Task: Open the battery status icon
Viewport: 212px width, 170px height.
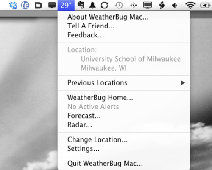Action: (206, 6)
